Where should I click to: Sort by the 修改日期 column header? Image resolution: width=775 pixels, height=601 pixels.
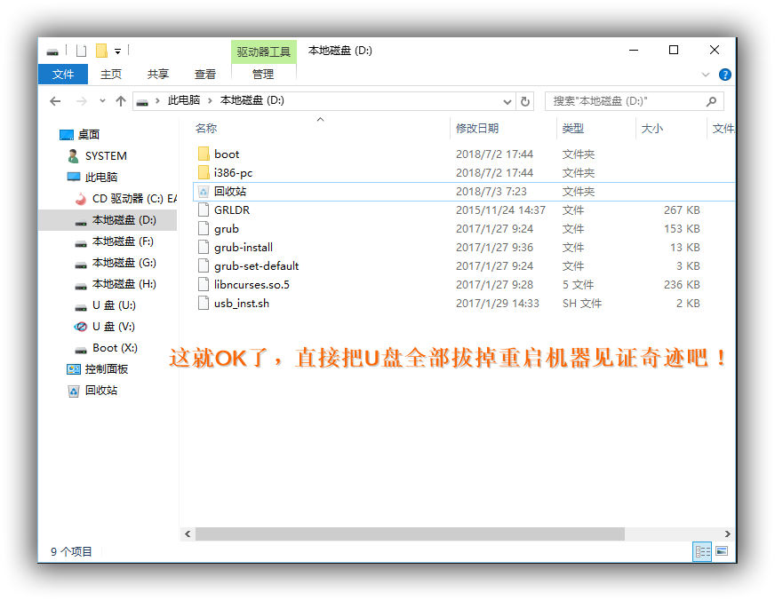[x=477, y=129]
